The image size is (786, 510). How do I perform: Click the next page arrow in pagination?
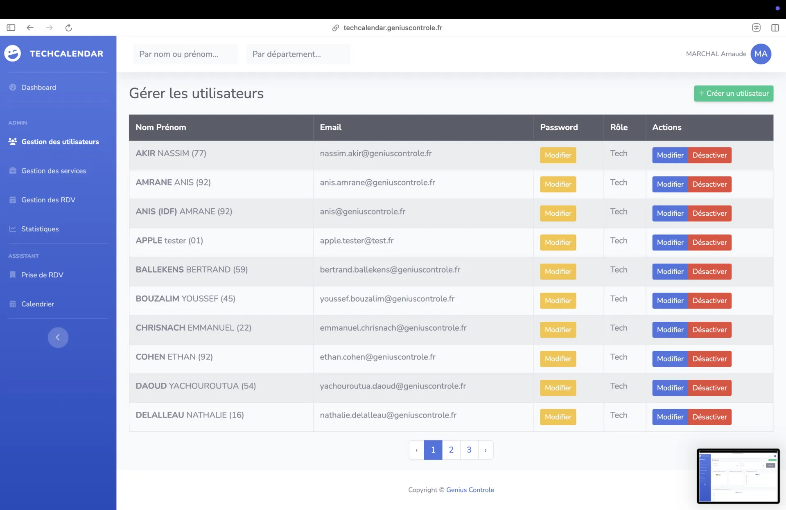(486, 450)
